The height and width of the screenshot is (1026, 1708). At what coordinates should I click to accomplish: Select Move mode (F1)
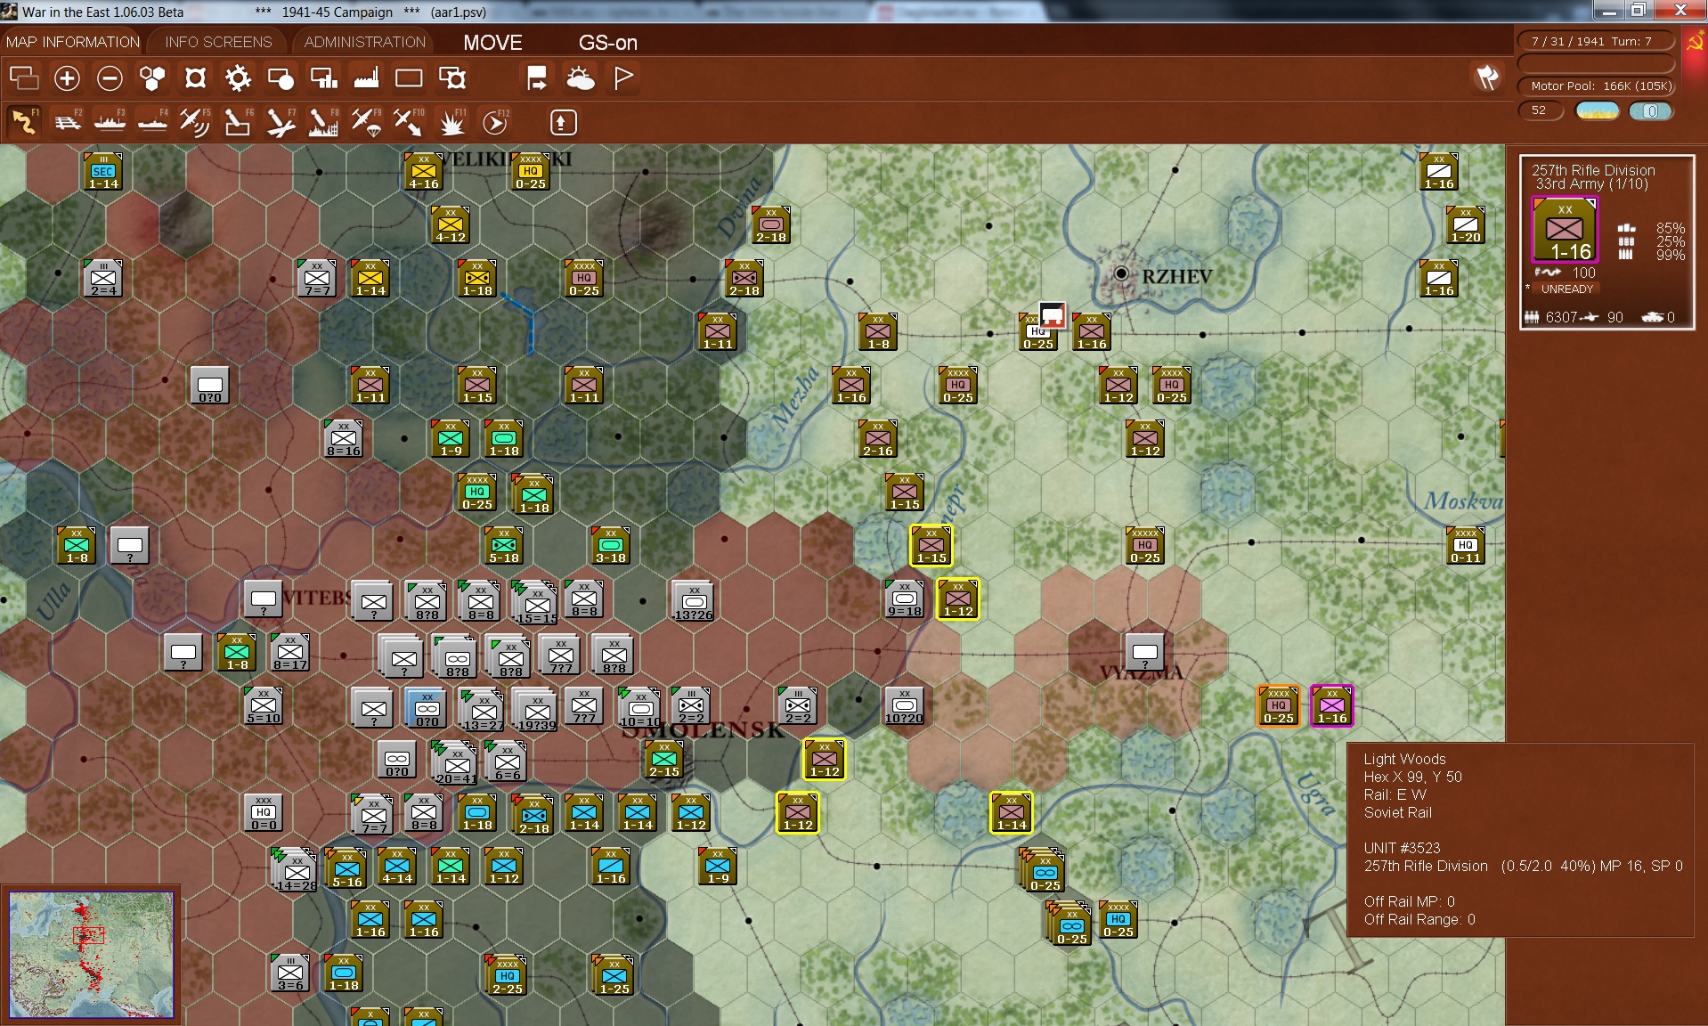pyautogui.click(x=24, y=122)
